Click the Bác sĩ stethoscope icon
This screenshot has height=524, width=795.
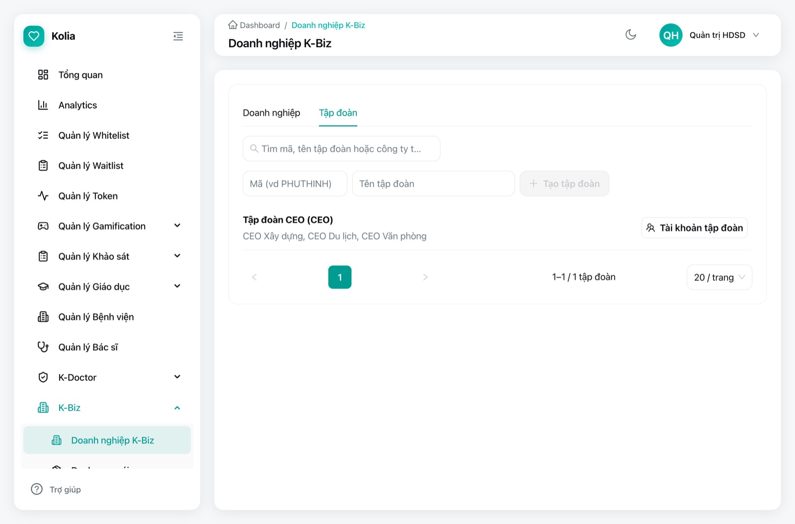43,347
